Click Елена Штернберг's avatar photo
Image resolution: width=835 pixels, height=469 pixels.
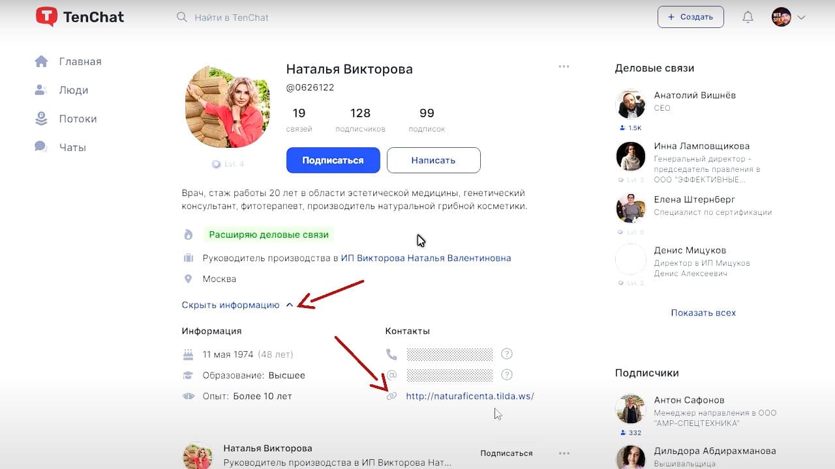[630, 208]
